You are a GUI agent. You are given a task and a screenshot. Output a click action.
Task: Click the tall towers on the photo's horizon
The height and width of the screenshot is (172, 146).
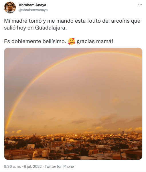tap(128, 132)
